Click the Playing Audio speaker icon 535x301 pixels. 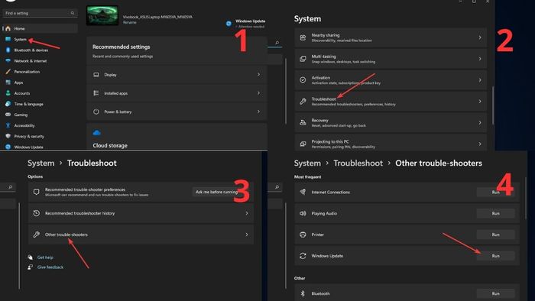(x=303, y=213)
